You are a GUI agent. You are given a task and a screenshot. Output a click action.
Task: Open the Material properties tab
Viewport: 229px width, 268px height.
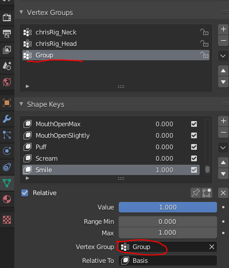coord(7,199)
